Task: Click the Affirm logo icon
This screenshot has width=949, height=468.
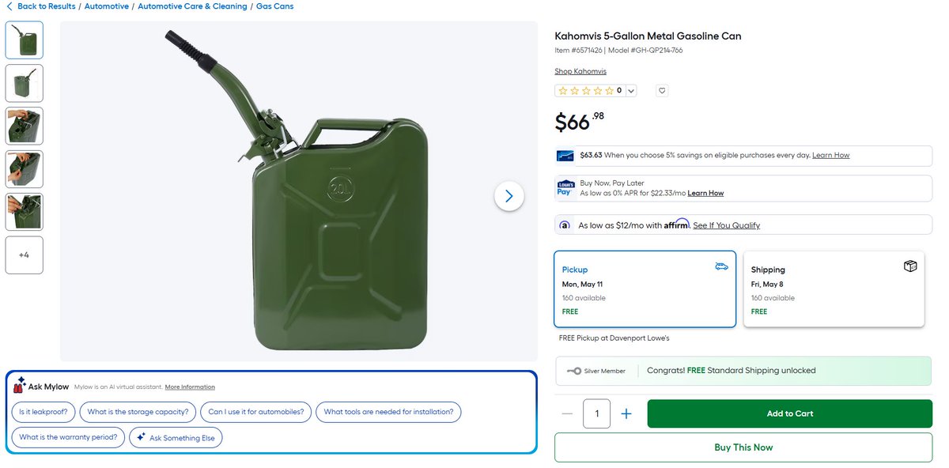Action: click(x=565, y=225)
